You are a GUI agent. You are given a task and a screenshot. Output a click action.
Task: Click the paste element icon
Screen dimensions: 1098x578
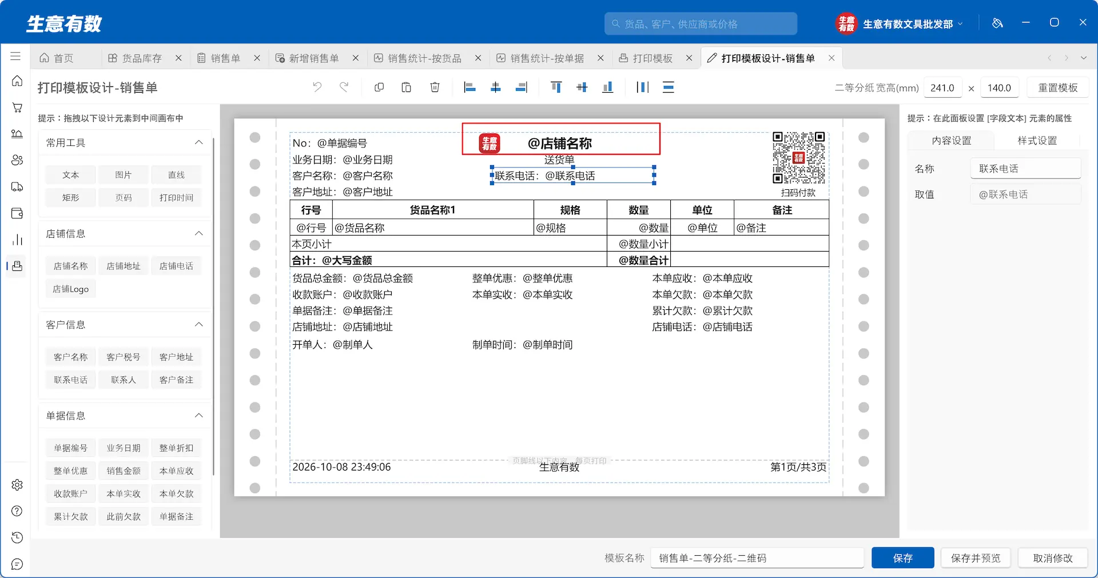(406, 87)
